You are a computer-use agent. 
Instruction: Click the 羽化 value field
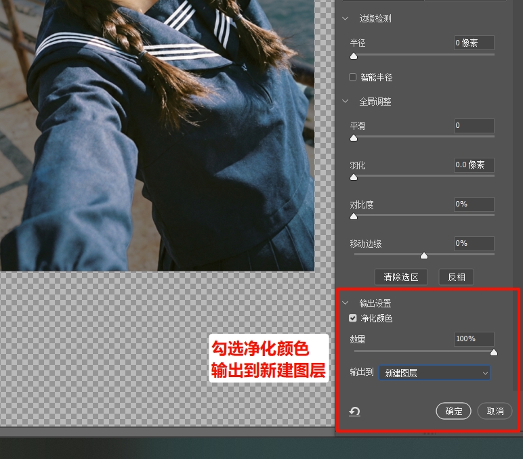[474, 165]
